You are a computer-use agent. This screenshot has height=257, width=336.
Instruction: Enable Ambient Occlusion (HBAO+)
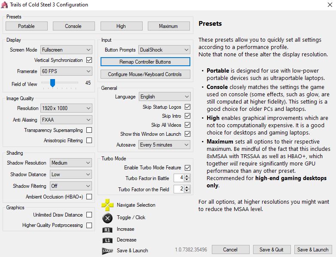(x=89, y=197)
